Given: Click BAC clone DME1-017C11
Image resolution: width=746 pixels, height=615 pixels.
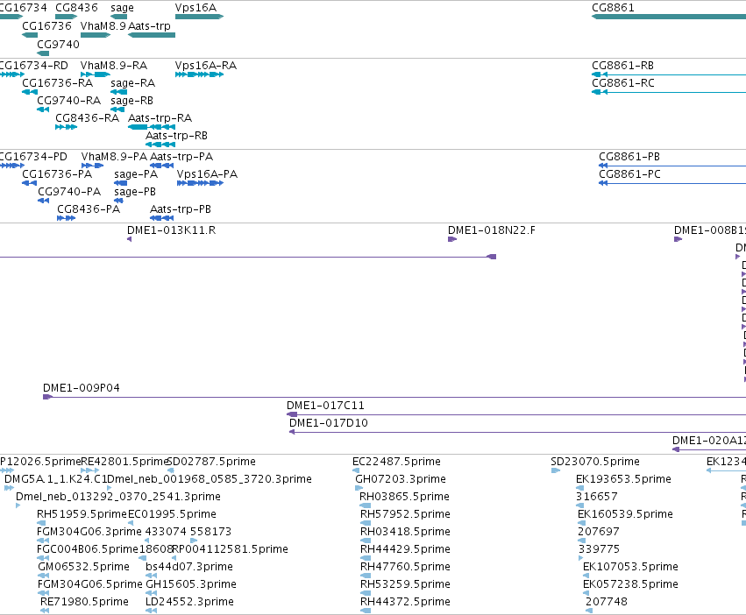Looking at the screenshot, I should (x=516, y=414).
